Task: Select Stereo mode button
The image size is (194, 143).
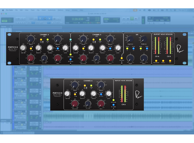Action: [163, 61]
